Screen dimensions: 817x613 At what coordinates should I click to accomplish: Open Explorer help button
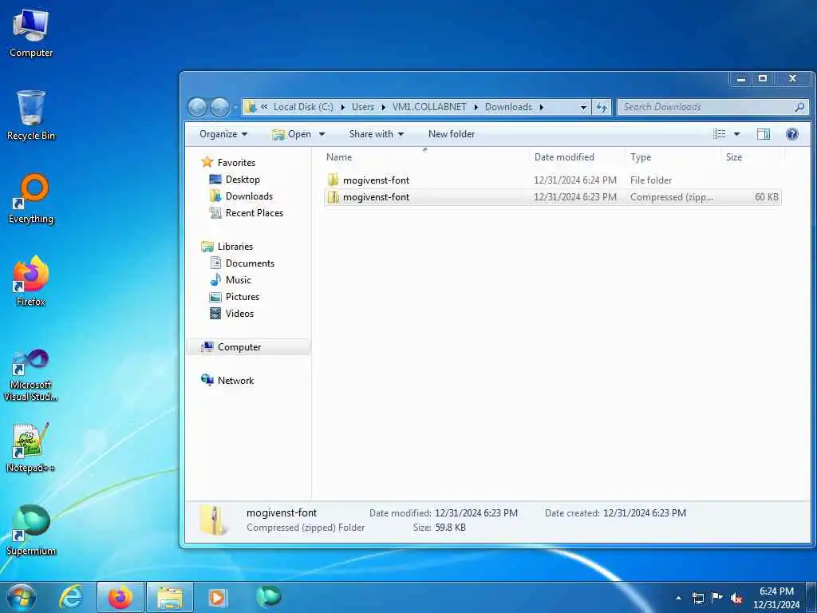pos(792,134)
